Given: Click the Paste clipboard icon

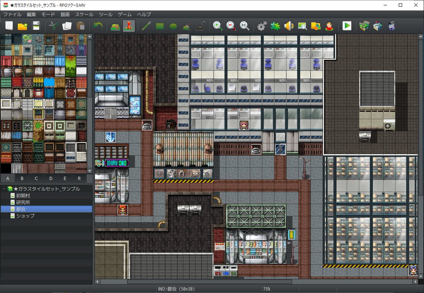Looking at the screenshot, I should click(x=80, y=26).
